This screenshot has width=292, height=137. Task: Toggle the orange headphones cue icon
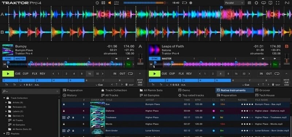[110, 3]
